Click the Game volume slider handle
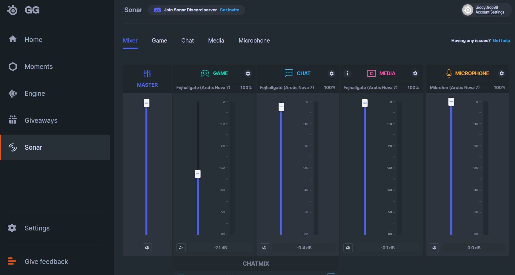Screen dimensions: 515x275 (x=198, y=174)
